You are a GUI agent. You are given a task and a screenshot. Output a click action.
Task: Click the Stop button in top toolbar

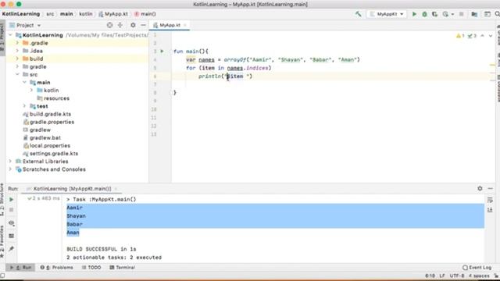(461, 14)
